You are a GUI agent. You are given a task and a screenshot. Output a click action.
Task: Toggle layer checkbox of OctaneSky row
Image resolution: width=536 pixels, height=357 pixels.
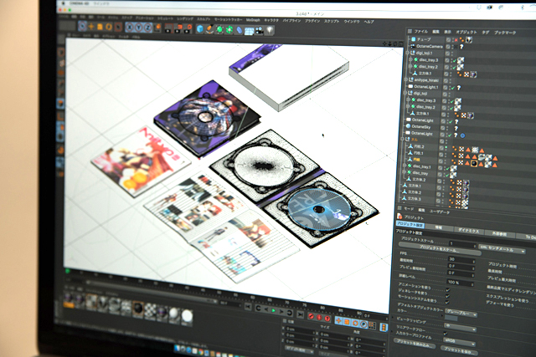443,128
